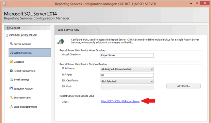The width and height of the screenshot is (211, 123).
Task: Open the SSL Certificate dropdown
Action: coord(127,81)
